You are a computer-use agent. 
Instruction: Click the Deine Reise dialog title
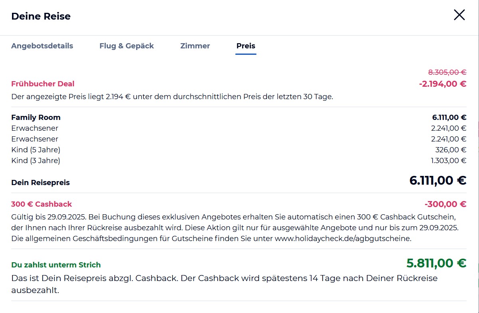coord(41,16)
